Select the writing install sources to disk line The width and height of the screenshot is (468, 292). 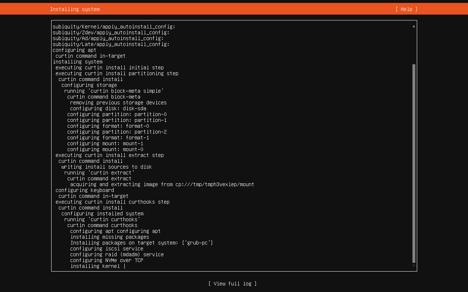[x=106, y=166]
